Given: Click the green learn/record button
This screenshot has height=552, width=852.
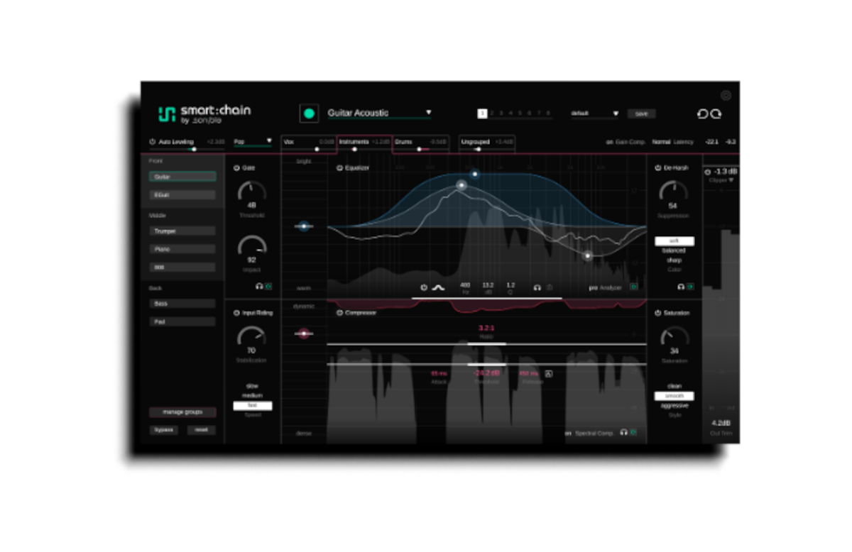Looking at the screenshot, I should click(x=308, y=113).
